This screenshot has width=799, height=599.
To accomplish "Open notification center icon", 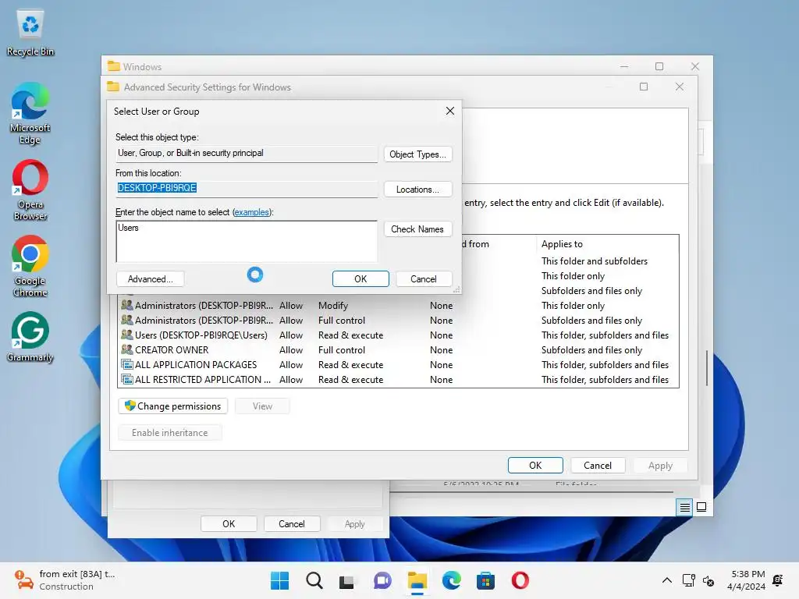I will click(778, 580).
